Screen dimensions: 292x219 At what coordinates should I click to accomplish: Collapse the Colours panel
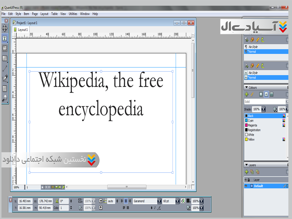(x=246, y=88)
